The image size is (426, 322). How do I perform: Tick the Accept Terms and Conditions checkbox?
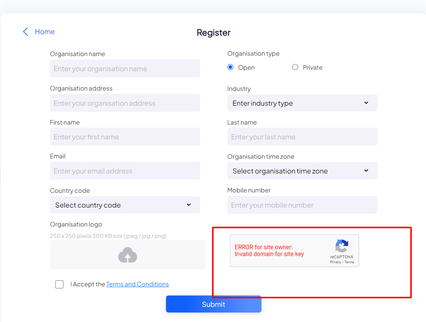pos(60,284)
